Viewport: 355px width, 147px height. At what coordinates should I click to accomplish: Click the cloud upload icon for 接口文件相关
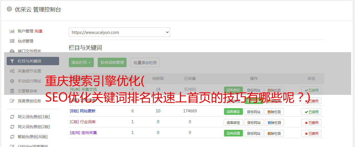pyautogui.click(x=12, y=51)
